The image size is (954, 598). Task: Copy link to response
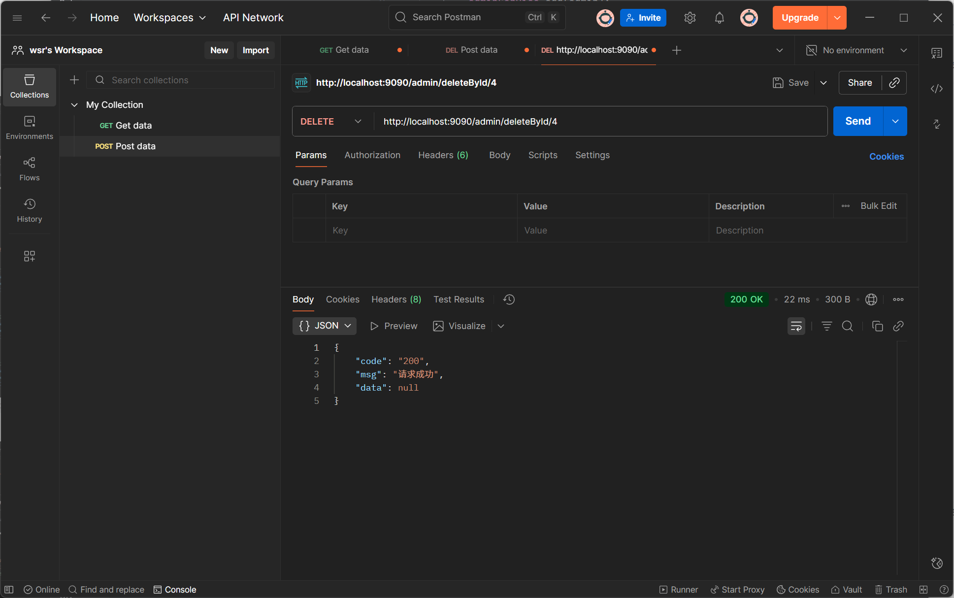898,326
